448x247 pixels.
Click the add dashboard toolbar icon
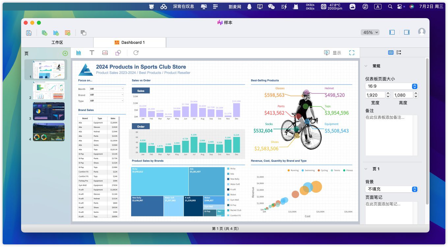tap(68, 33)
